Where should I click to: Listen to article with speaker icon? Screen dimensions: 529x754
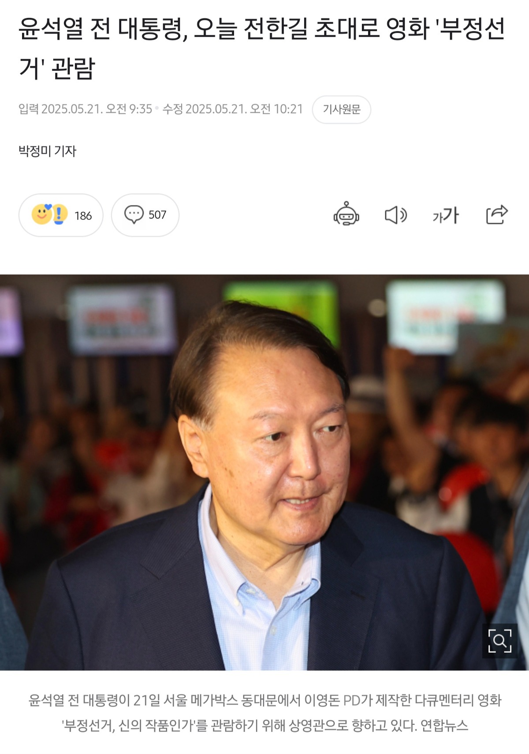click(395, 215)
